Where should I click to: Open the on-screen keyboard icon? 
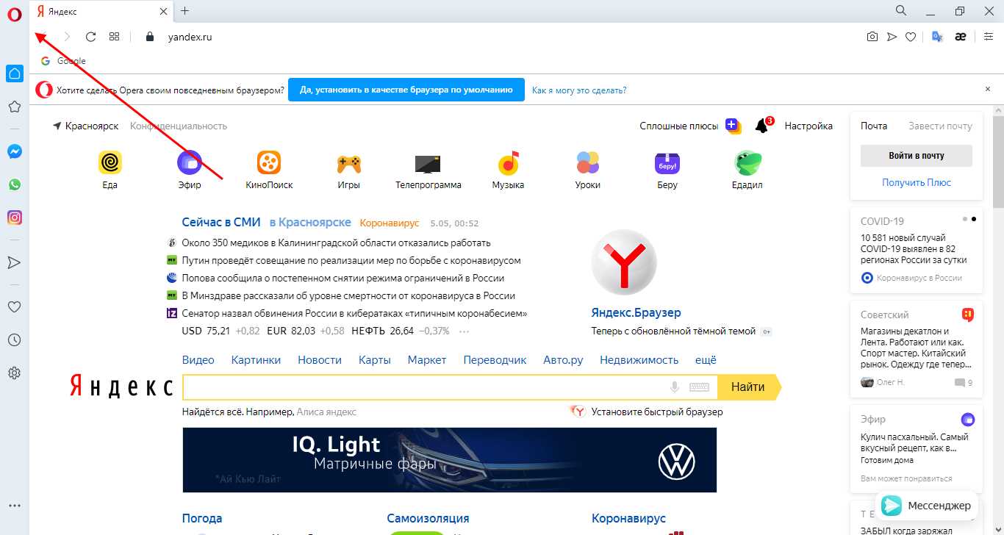coord(699,387)
